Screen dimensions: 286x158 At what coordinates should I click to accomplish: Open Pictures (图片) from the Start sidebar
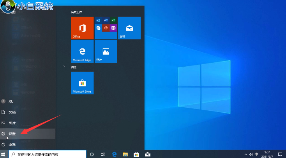tap(12, 123)
